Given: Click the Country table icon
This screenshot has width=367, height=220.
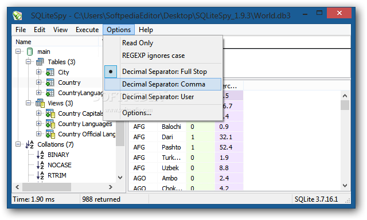Looking at the screenshot, I should (x=50, y=82).
